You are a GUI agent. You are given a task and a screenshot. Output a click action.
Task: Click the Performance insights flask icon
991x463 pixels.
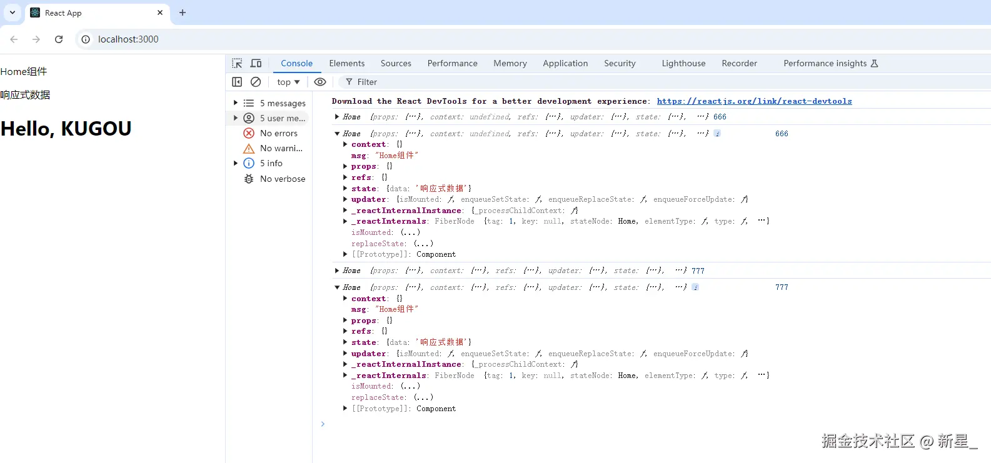pos(874,63)
